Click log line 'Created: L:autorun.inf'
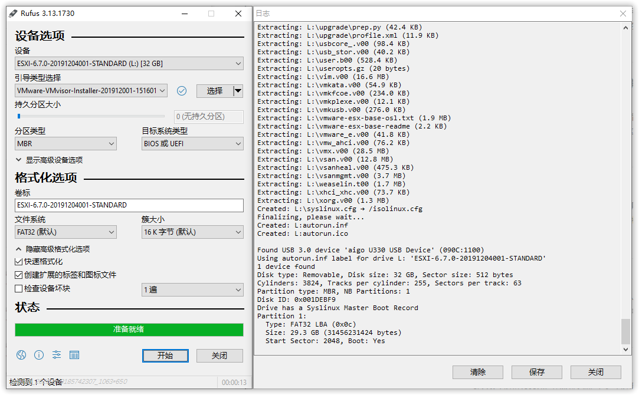This screenshot has height=395, width=639. (x=302, y=225)
